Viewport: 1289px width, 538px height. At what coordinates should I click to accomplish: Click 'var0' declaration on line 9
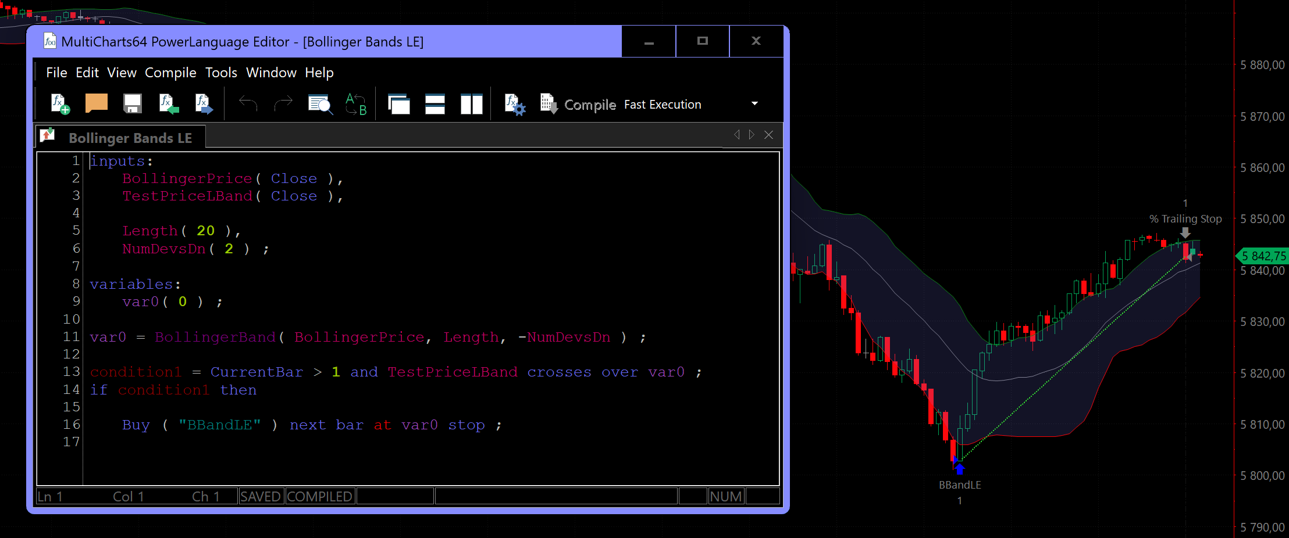coord(141,302)
